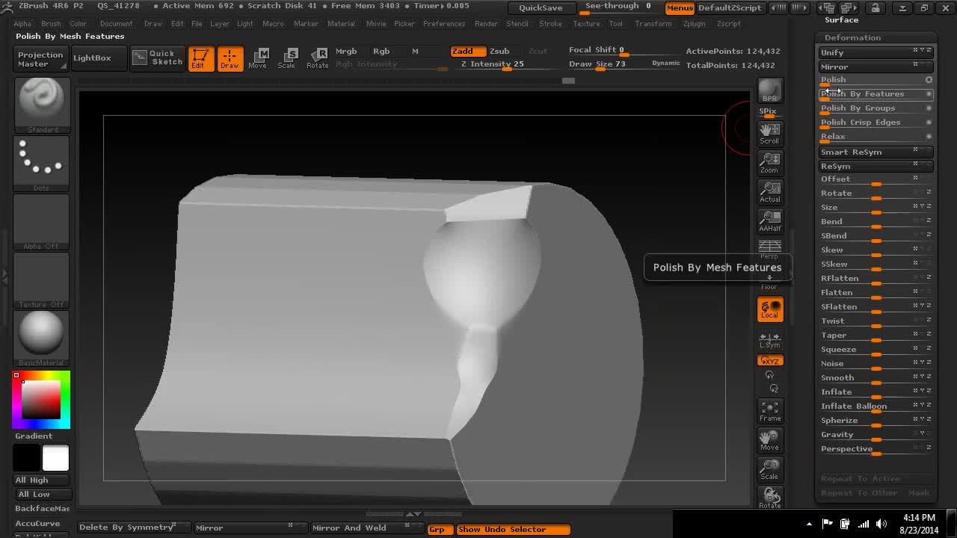The image size is (957, 538).
Task: Open the Preferences menu
Action: (x=443, y=24)
